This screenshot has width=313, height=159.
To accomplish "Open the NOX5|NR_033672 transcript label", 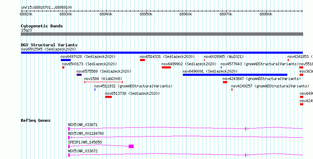I will click(x=83, y=151).
